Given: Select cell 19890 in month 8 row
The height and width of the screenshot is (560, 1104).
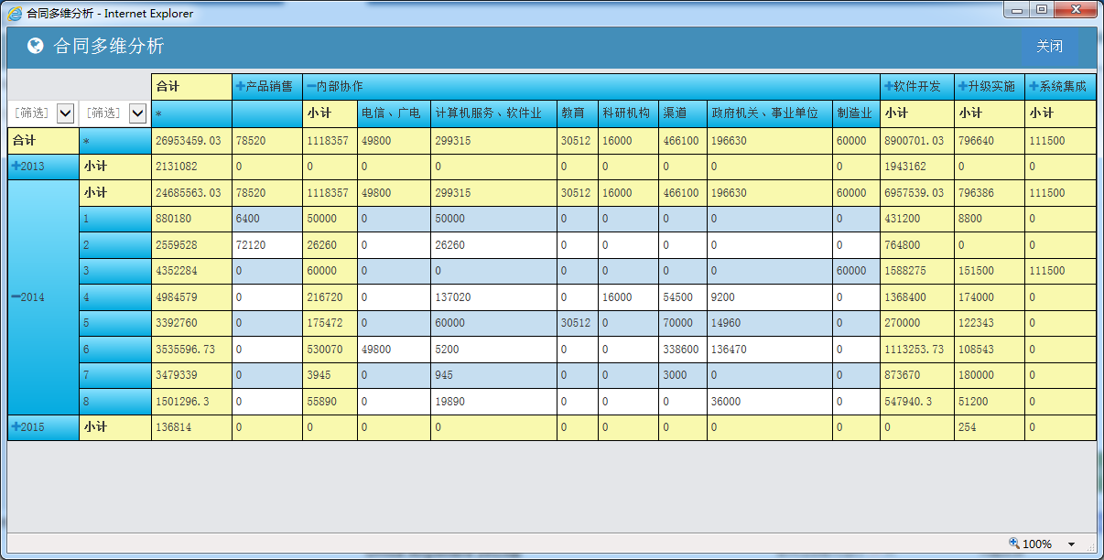Looking at the screenshot, I should point(493,401).
